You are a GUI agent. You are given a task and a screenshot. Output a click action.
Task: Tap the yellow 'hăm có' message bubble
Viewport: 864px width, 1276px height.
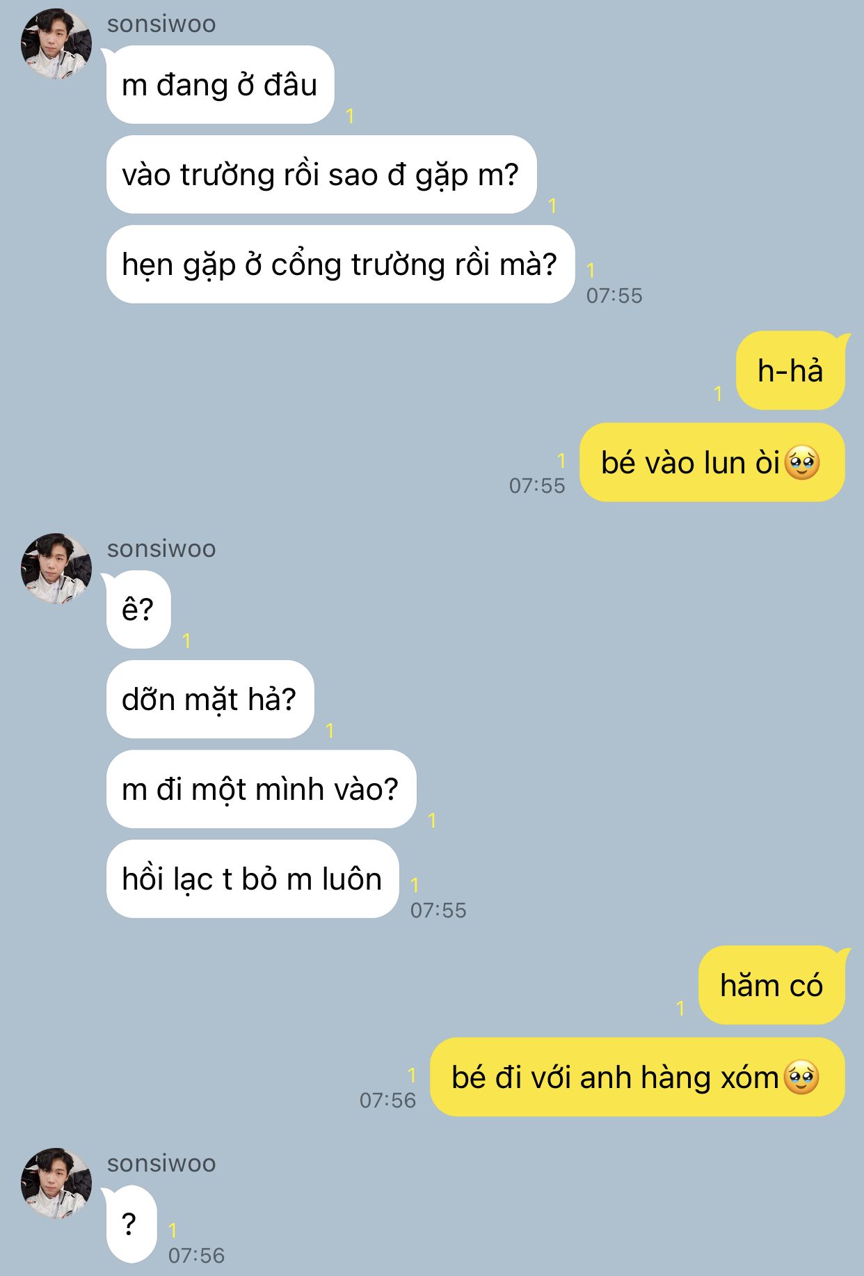tap(772, 986)
